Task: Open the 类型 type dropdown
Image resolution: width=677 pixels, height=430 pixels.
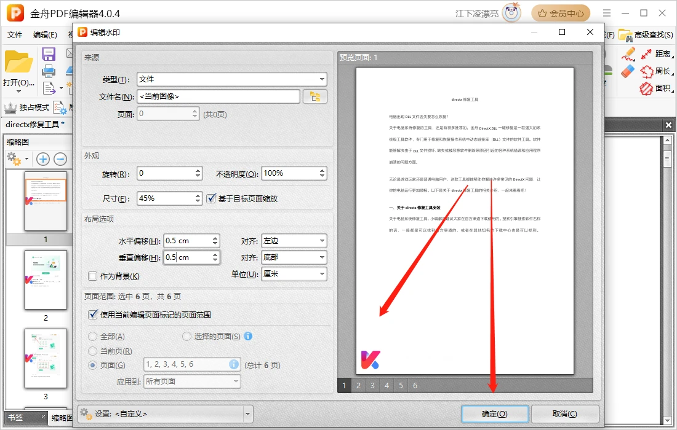Action: click(x=231, y=79)
